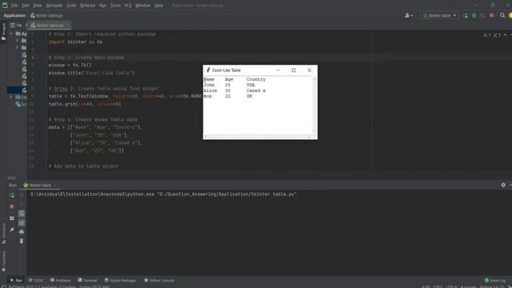
Task: Click the Debug bug icon in top toolbar
Action: [x=474, y=15]
